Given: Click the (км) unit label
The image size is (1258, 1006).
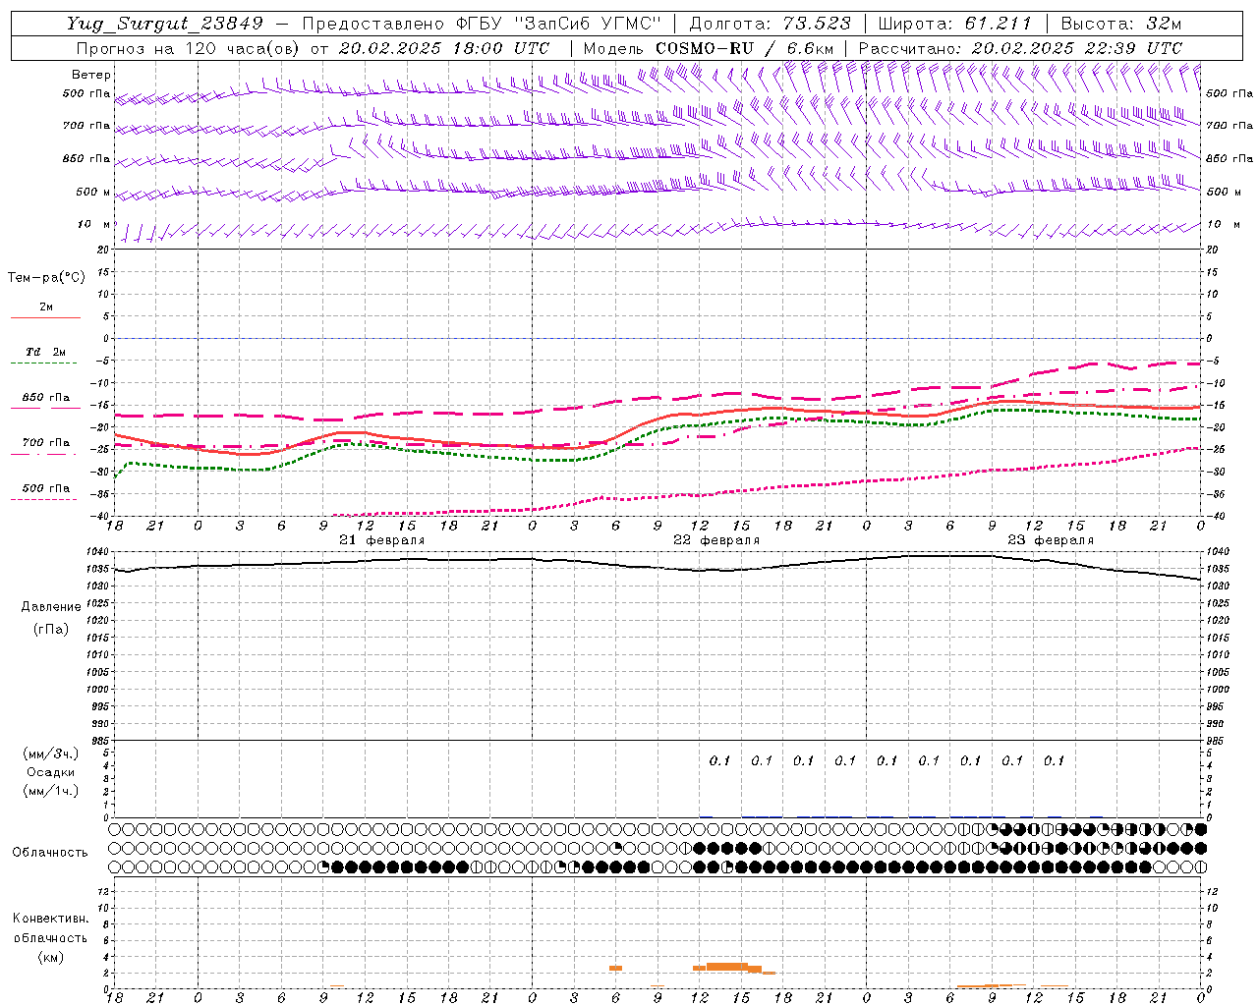Looking at the screenshot, I should (x=50, y=957).
